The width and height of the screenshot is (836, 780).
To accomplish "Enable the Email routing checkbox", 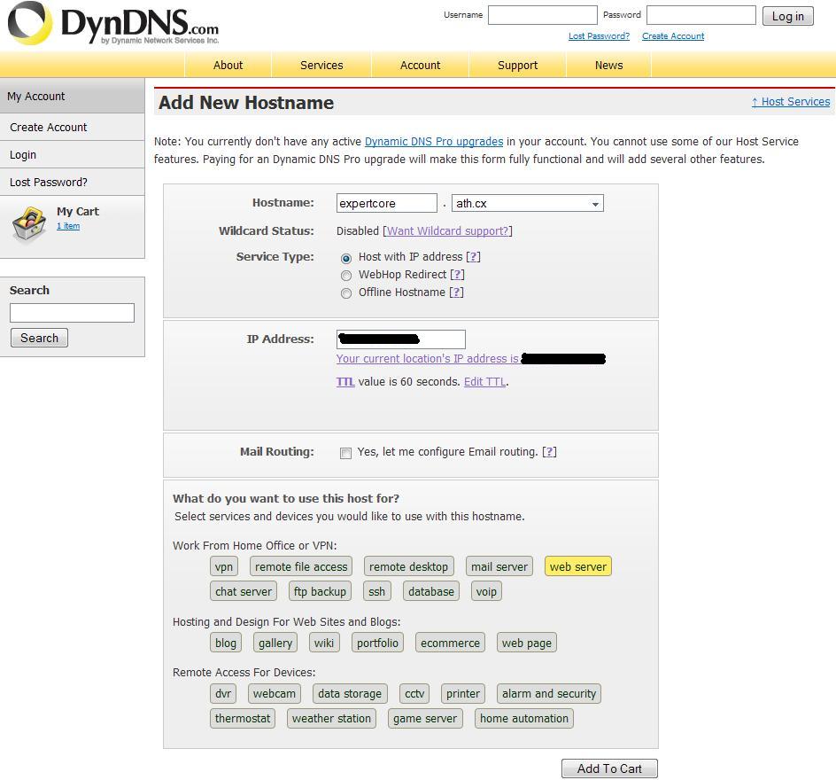I will tap(345, 453).
